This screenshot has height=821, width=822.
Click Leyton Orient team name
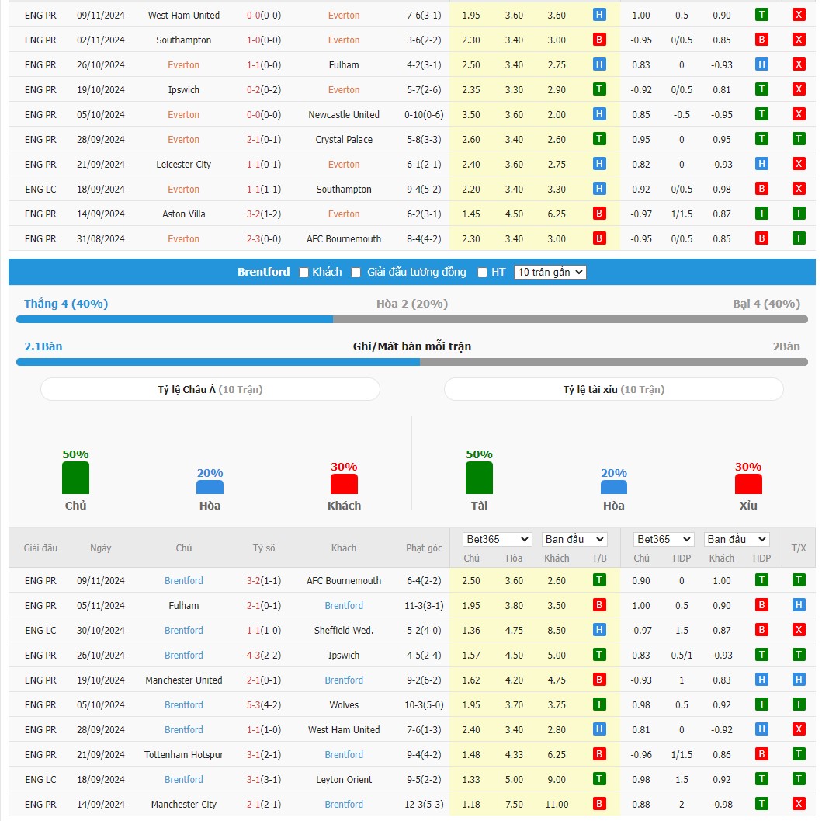(x=344, y=780)
